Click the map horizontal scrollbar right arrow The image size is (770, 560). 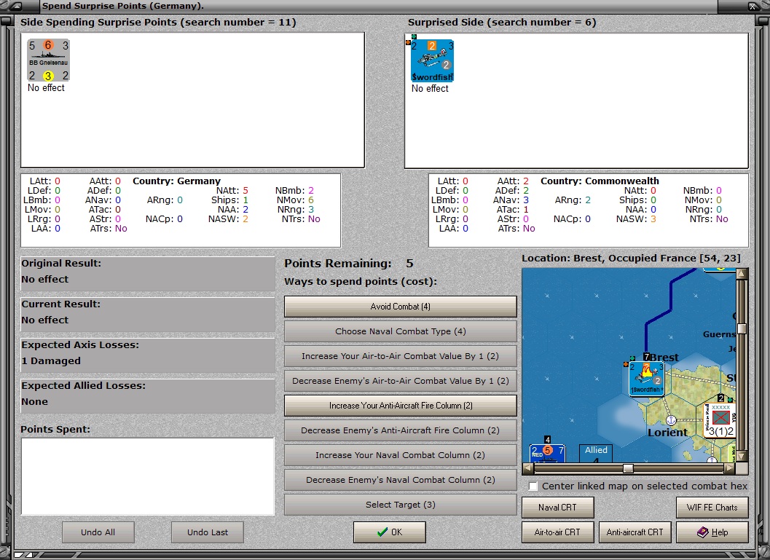730,468
